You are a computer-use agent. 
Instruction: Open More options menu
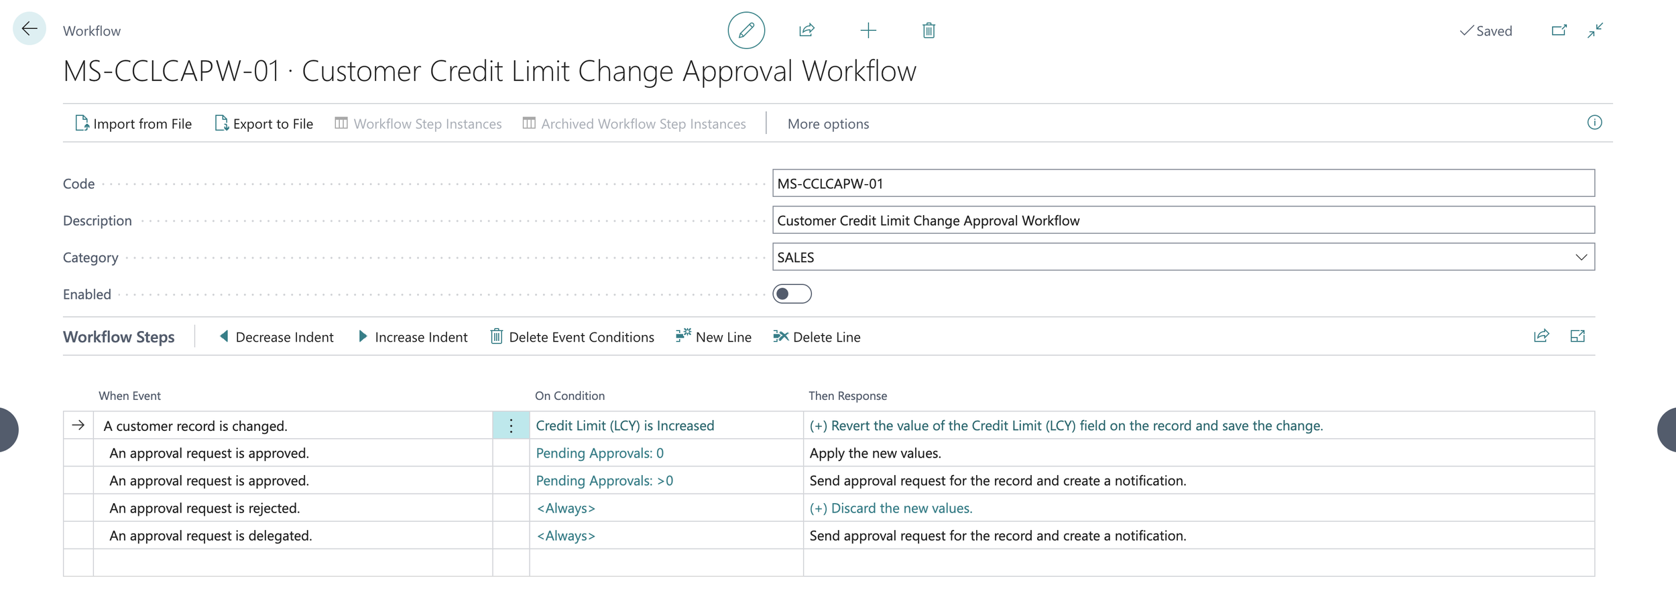(x=829, y=124)
